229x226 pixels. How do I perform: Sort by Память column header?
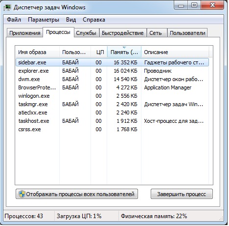tap(124, 52)
